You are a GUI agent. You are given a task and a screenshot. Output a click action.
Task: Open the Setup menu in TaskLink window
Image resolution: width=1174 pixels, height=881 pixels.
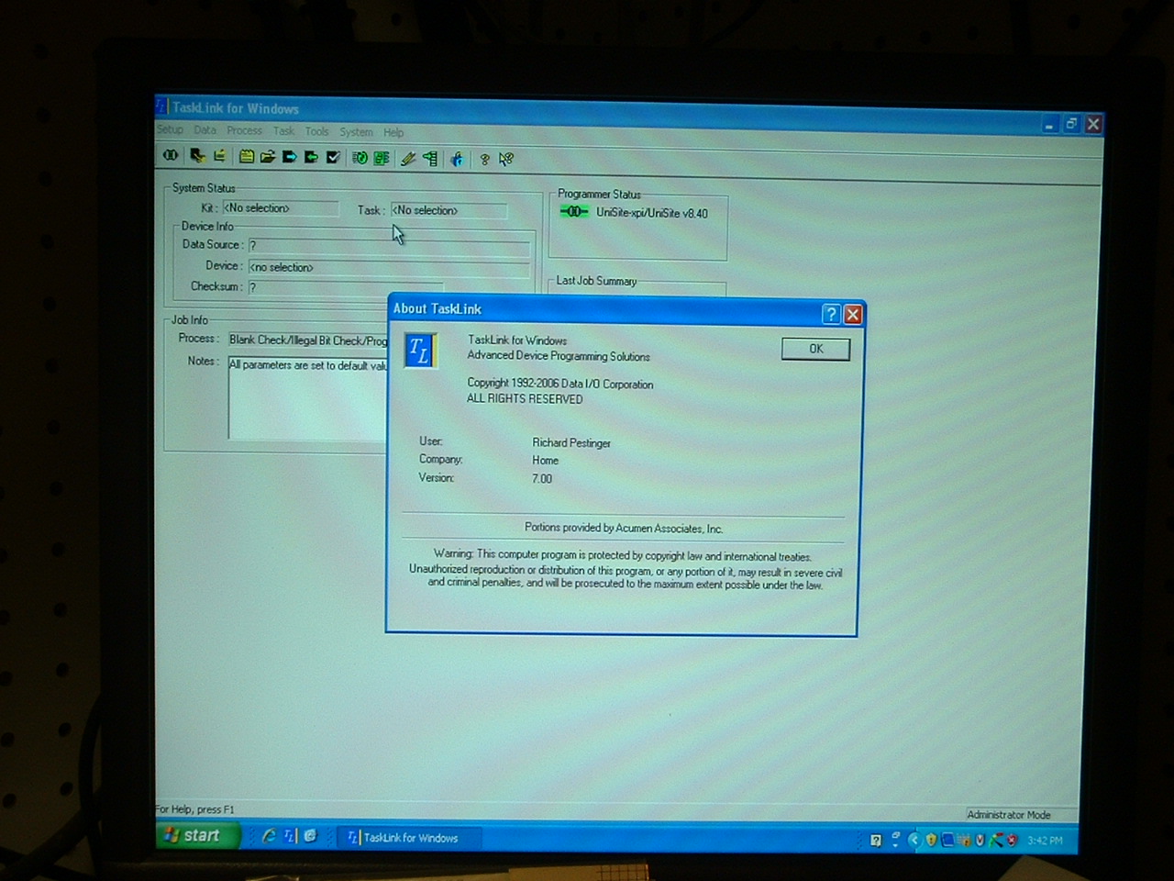pos(170,129)
